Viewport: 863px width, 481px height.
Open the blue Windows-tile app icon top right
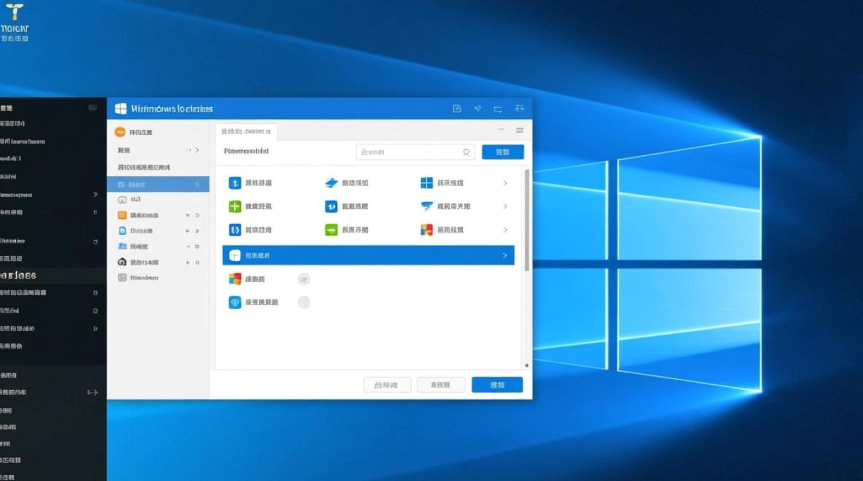click(426, 182)
